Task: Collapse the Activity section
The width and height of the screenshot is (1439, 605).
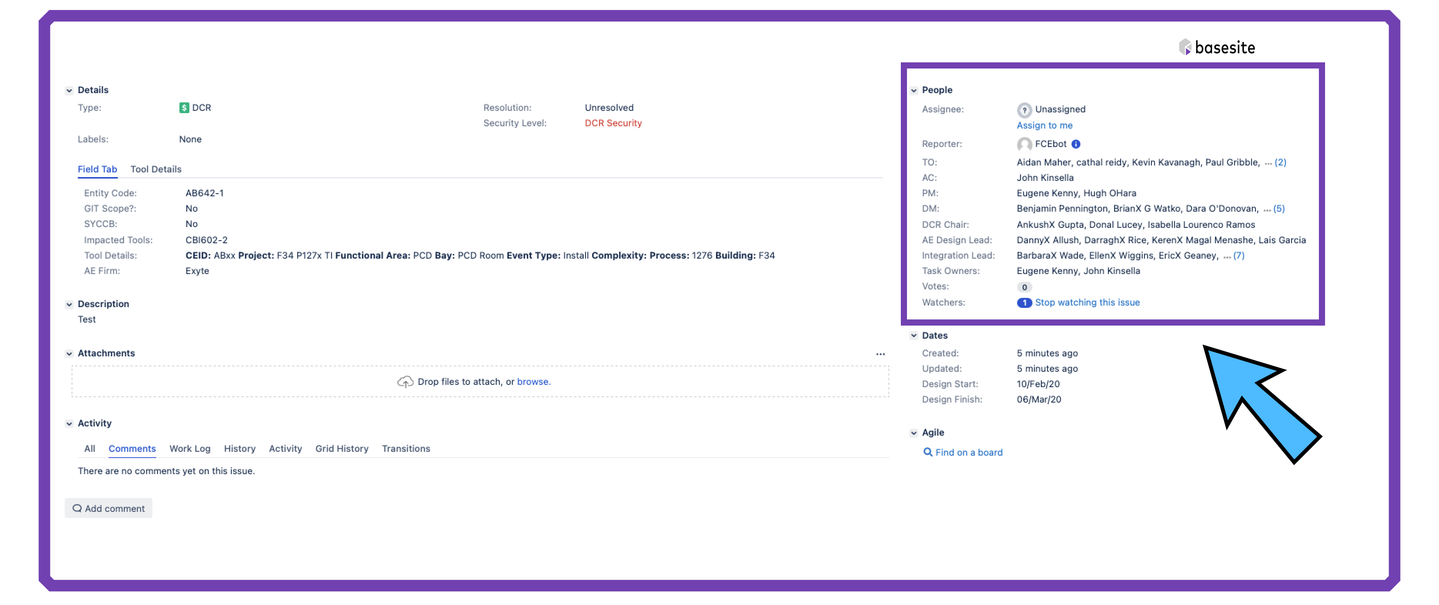Action: tap(69, 424)
